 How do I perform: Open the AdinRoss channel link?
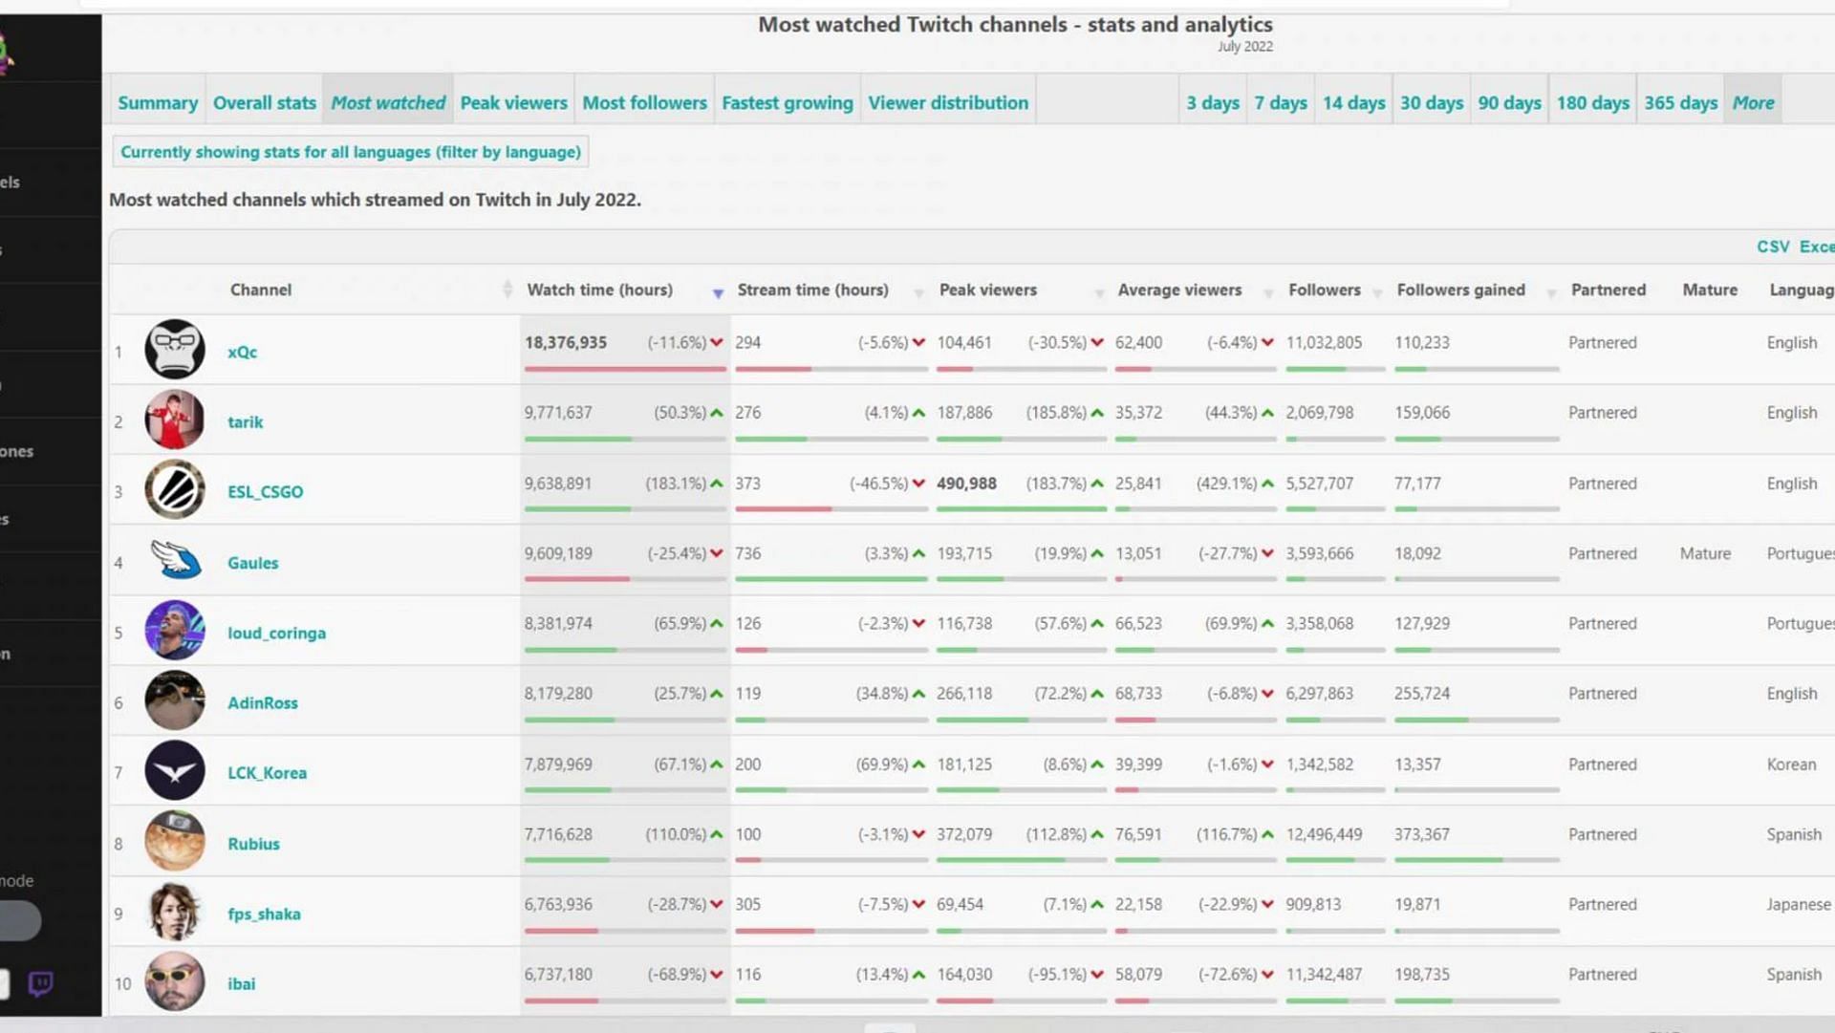coord(262,702)
